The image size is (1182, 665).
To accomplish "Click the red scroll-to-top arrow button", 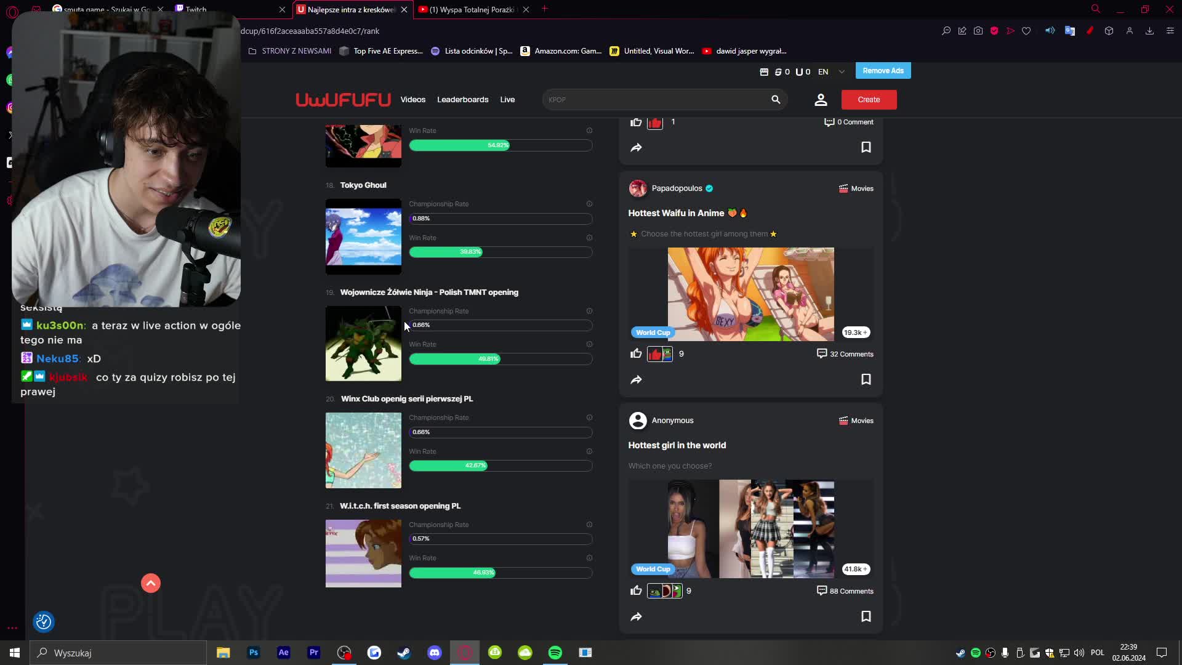I will [x=151, y=583].
